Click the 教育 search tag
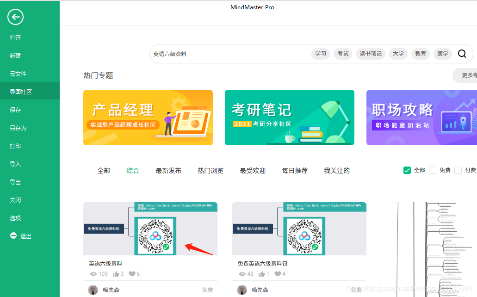The height and width of the screenshot is (297, 477). pos(421,54)
